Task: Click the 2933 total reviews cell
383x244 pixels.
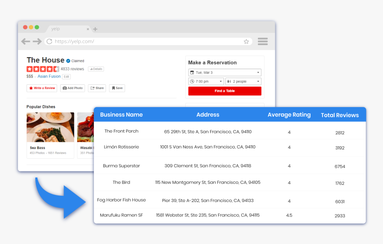Action: point(340,216)
